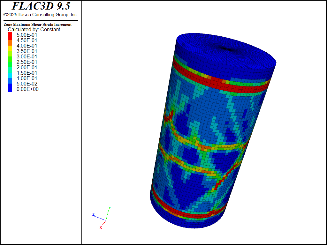Click the red 5.00E-01 legend swatch
The image size is (327, 245).
[10, 36]
